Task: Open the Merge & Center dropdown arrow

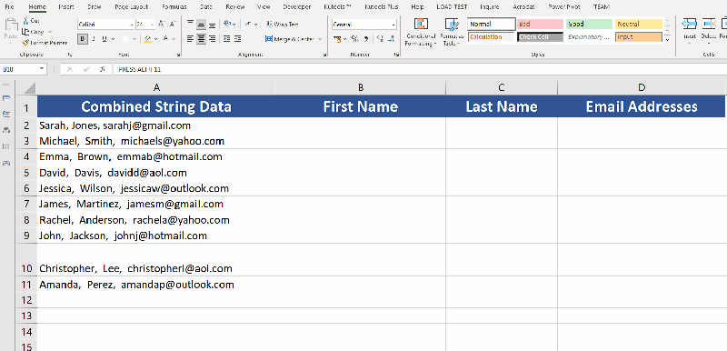Action: click(x=319, y=39)
